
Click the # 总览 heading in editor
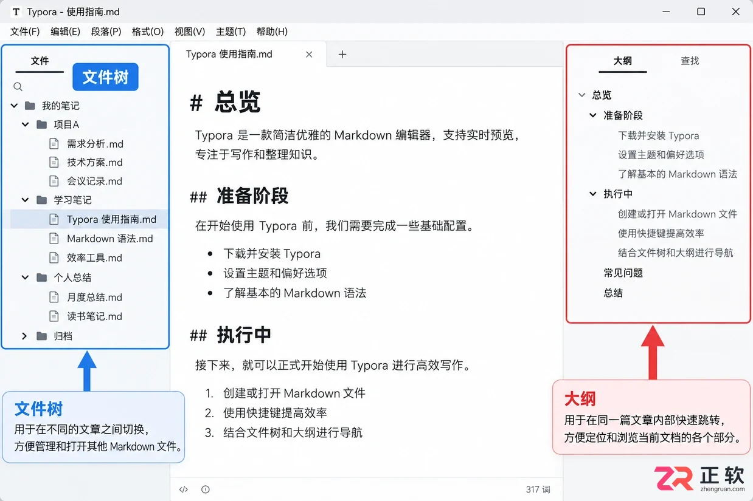[x=225, y=103]
